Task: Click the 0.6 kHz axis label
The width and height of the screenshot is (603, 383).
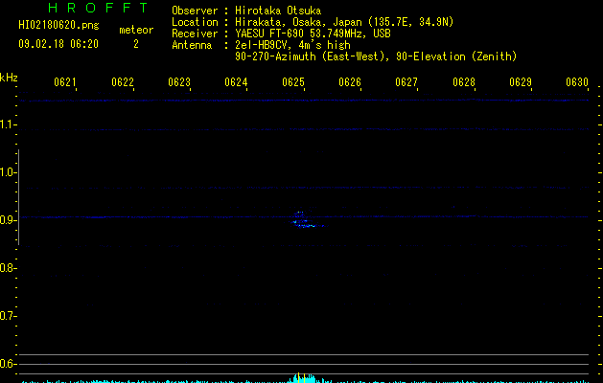Action: (8, 364)
